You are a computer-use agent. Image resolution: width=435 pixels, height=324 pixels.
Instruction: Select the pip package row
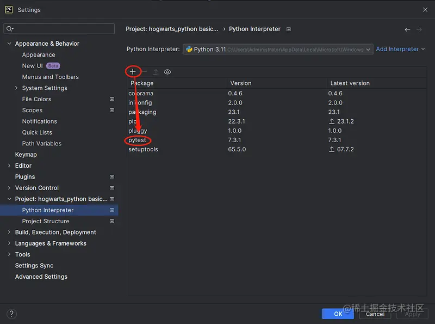(x=277, y=121)
